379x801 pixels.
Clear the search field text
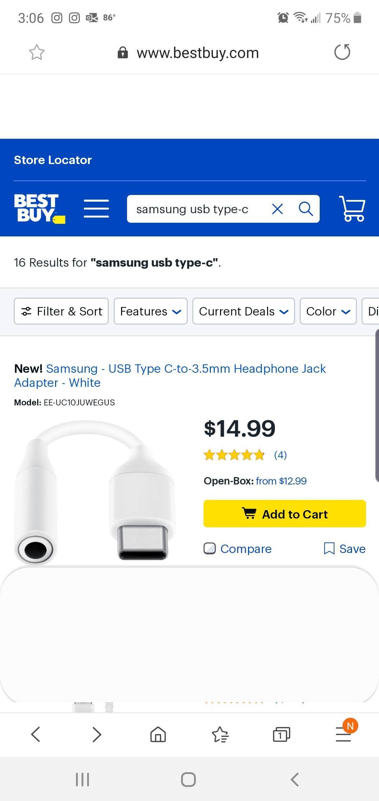277,209
